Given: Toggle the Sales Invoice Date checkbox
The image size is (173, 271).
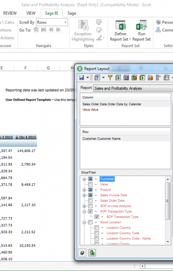Looking at the screenshot, I should 90,195.
